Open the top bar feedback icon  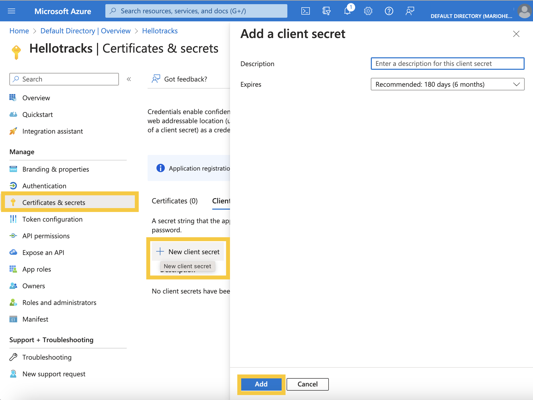(x=410, y=11)
